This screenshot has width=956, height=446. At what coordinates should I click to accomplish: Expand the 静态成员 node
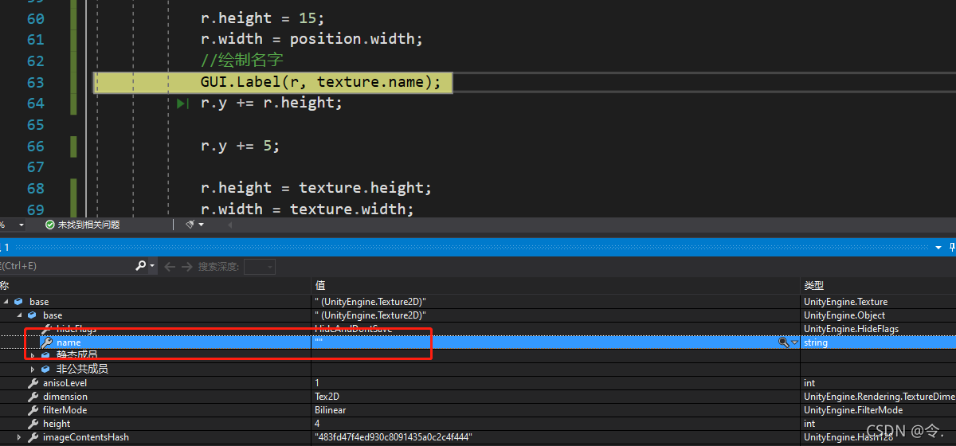coord(33,355)
